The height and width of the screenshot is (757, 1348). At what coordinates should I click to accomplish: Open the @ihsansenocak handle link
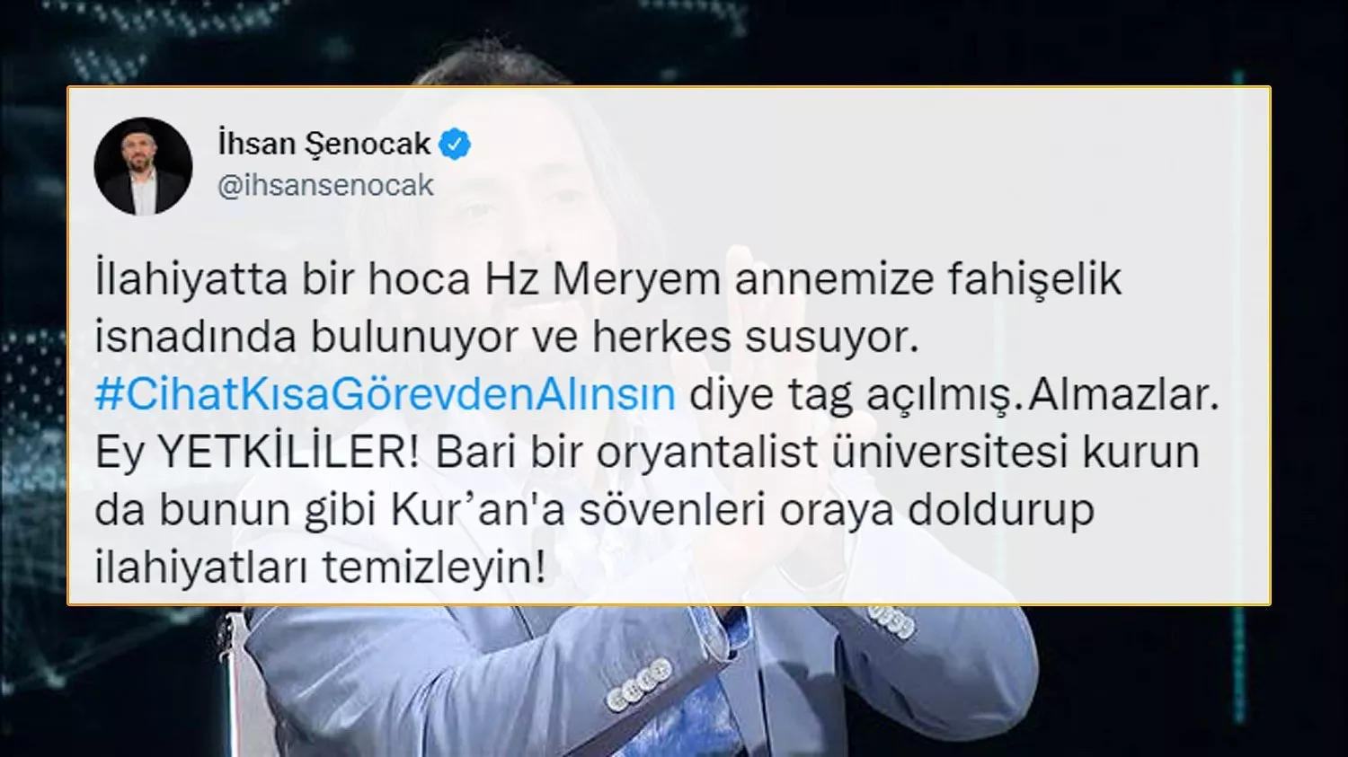tap(325, 185)
